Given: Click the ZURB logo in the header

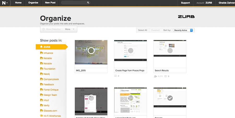Looking at the screenshot, I should [x=186, y=17].
